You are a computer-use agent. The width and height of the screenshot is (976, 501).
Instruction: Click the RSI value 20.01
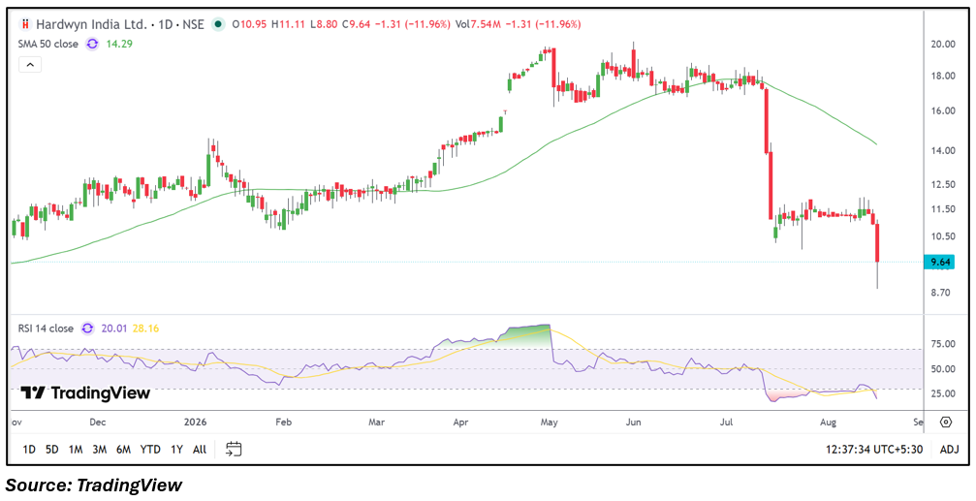pyautogui.click(x=115, y=328)
